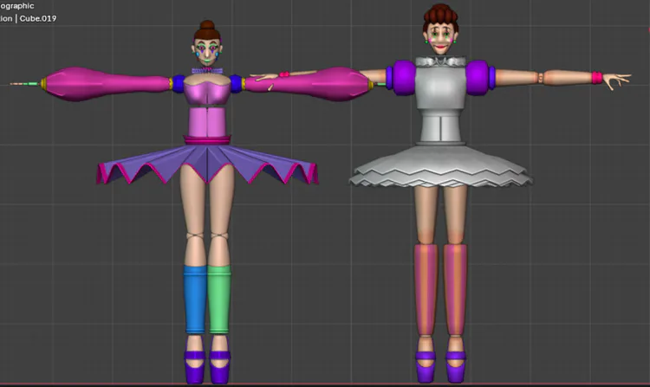
Task: Select the purple shoe under the blue leg warmer
Action: tap(195, 367)
